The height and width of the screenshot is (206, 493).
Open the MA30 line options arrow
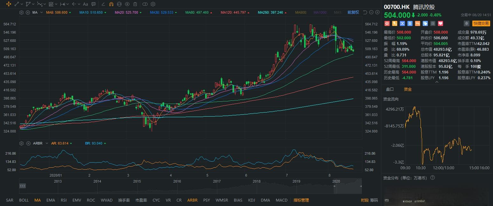click(x=176, y=13)
